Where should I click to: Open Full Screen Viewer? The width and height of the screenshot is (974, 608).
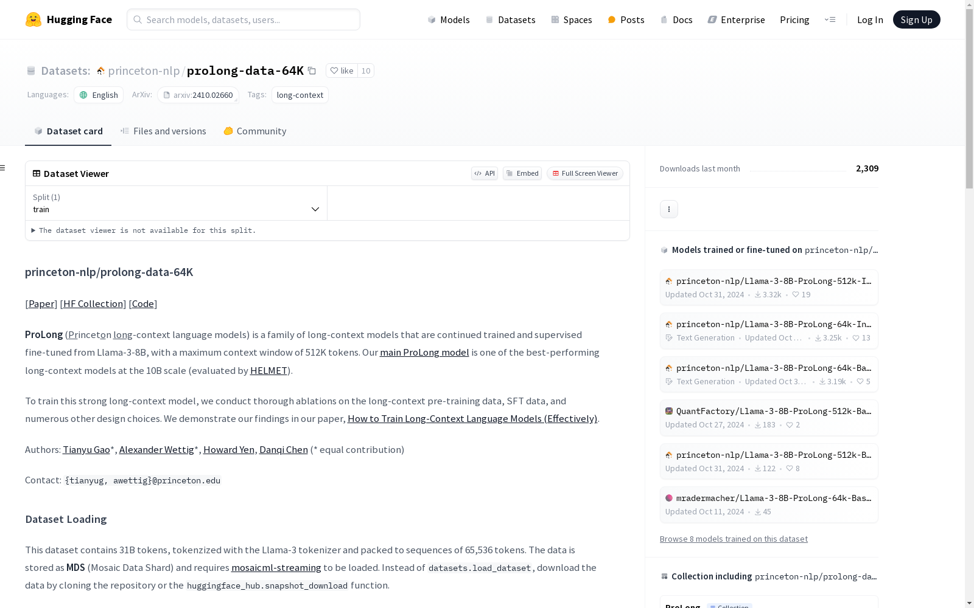click(x=585, y=173)
